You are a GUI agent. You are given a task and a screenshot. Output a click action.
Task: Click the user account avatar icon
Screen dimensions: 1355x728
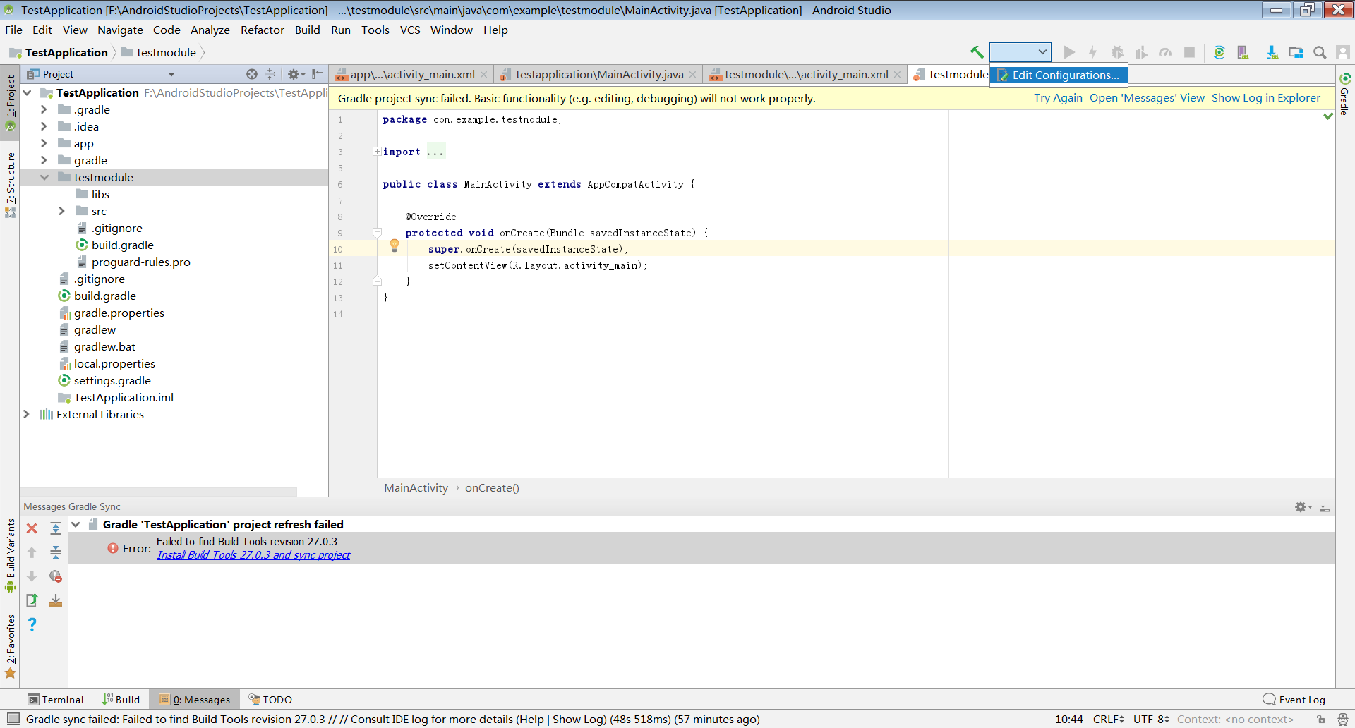(1343, 52)
